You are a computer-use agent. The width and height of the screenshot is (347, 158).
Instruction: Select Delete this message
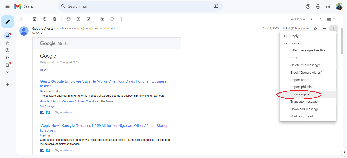(308, 65)
